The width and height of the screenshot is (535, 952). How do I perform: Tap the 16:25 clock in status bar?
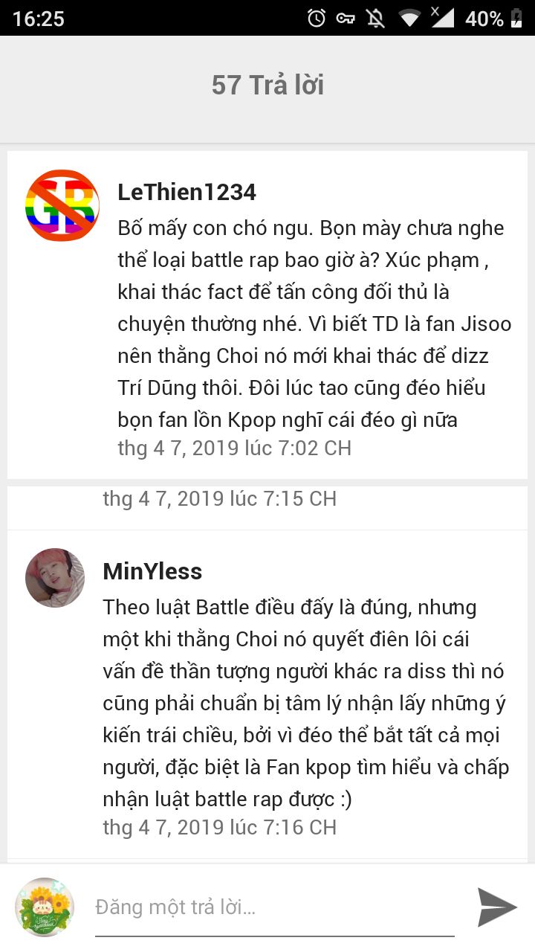pos(39,19)
